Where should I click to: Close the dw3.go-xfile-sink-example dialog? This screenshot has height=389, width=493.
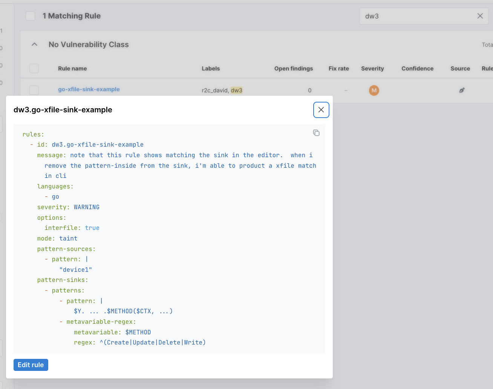(321, 110)
